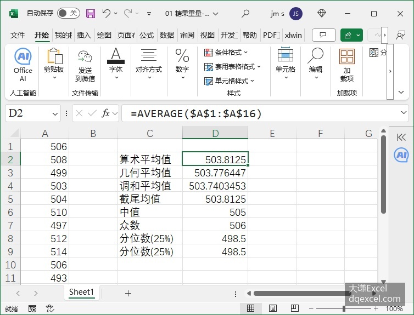Open the clipboard (剪贴板) group
Viewport: 414px width, 315px height.
point(54,64)
